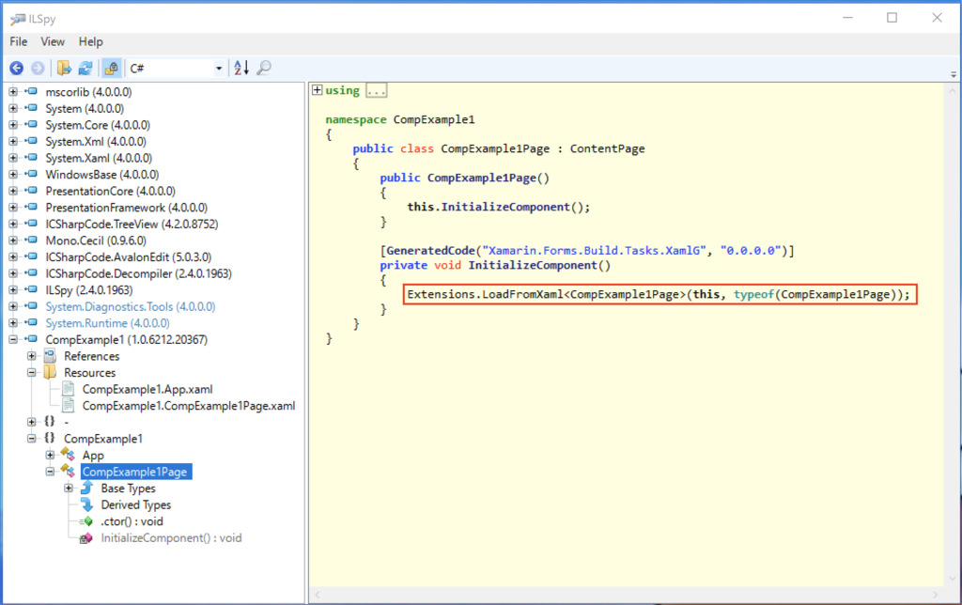Screen dimensions: 962x605
Task: Click the InitializeComponent method icon
Action: click(x=86, y=538)
